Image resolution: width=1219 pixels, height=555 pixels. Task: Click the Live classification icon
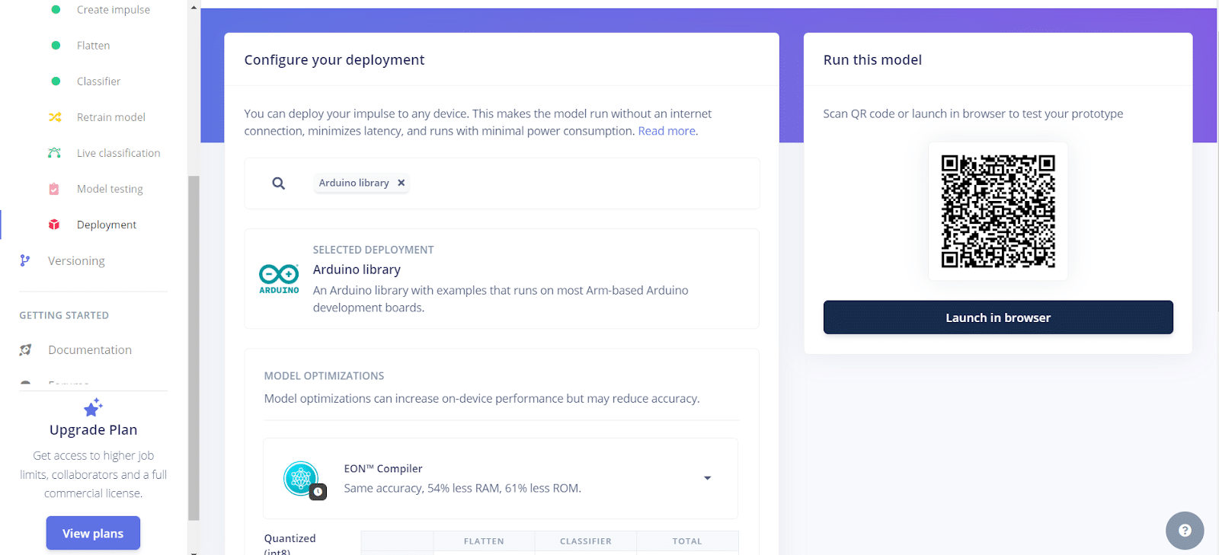pos(54,153)
